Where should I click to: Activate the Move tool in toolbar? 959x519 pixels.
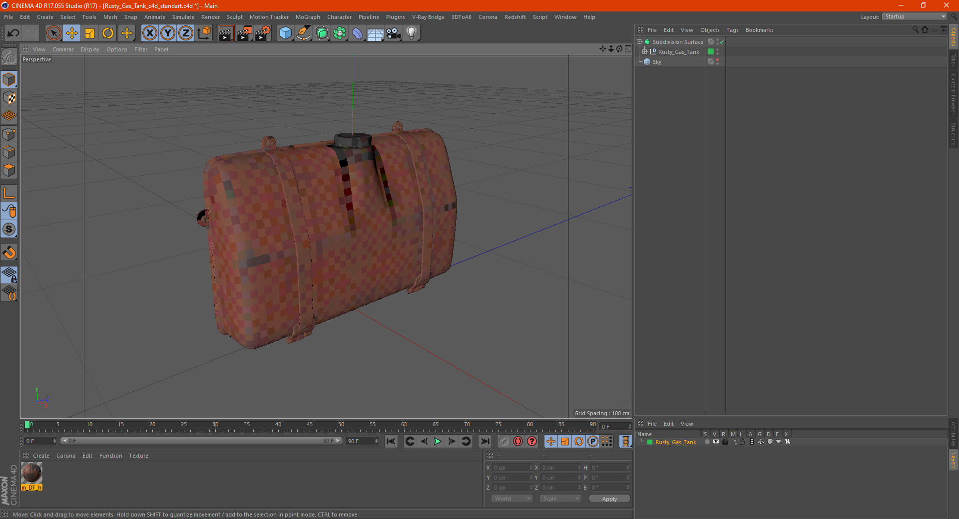click(72, 33)
